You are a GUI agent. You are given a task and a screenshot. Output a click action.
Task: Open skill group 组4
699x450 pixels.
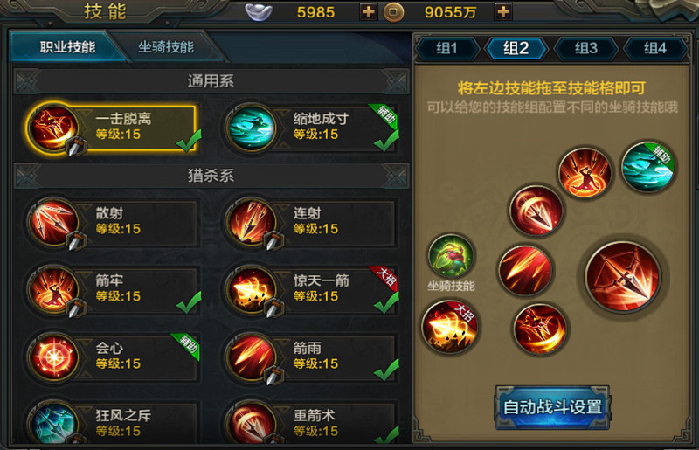[654, 48]
